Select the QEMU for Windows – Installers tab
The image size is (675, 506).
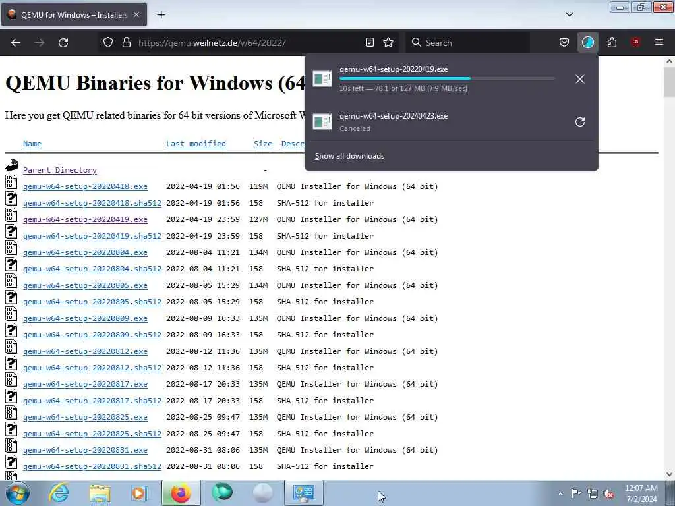[x=74, y=15]
